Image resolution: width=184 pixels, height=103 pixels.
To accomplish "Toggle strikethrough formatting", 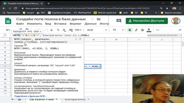I will coord(143,30).
